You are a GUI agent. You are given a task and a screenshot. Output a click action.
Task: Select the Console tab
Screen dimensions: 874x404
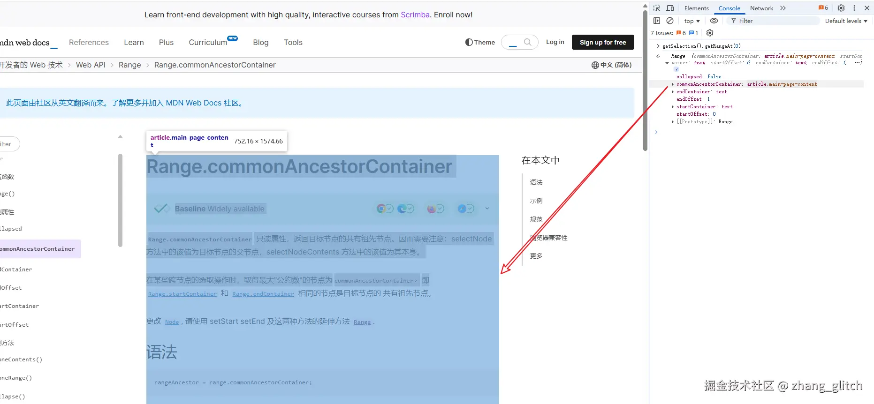click(729, 8)
